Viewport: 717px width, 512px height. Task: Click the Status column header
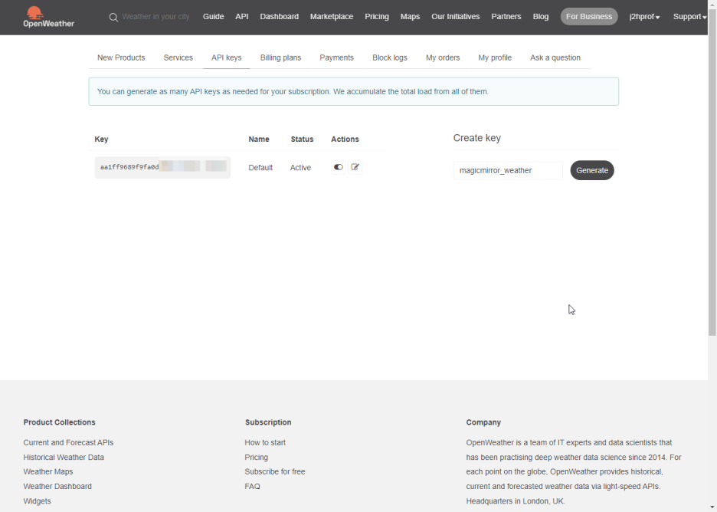pyautogui.click(x=302, y=139)
